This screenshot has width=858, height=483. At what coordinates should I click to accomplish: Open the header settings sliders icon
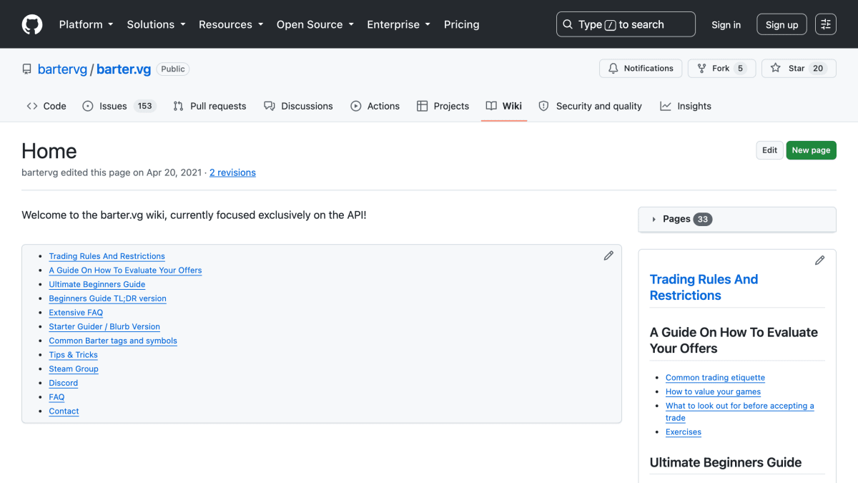click(826, 24)
